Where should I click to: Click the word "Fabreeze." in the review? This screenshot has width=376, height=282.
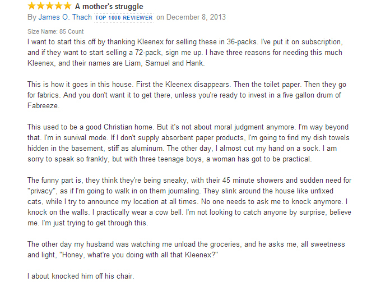pyautogui.click(x=43, y=105)
